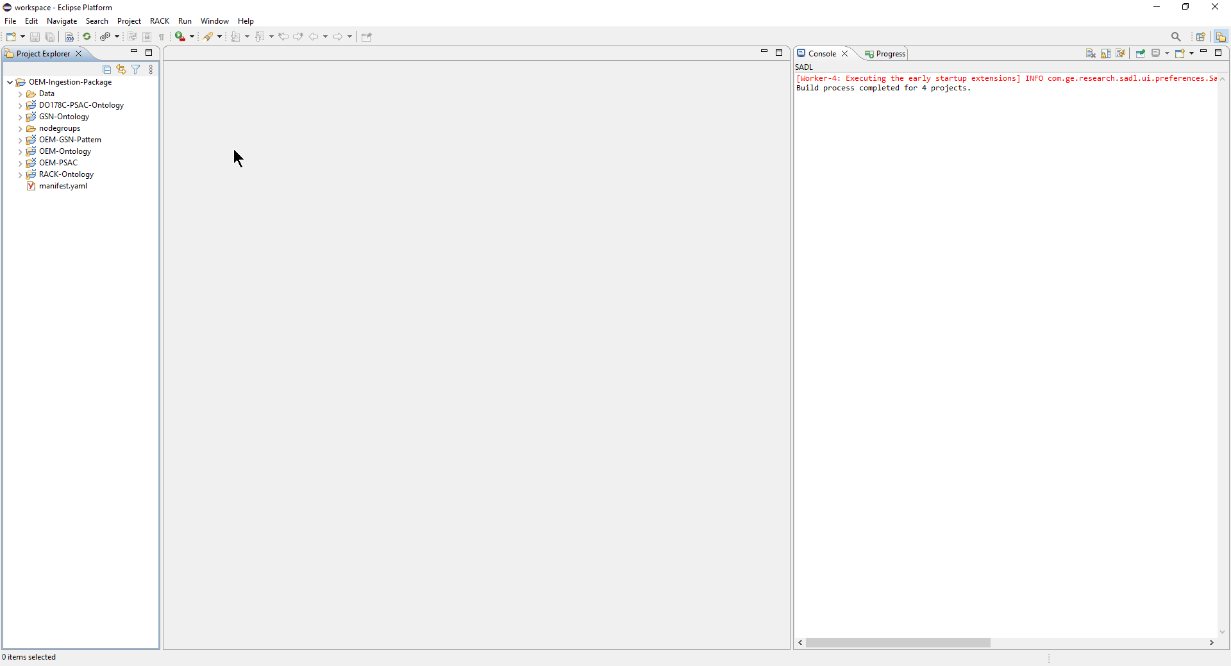Expand the GSN-Ontology project

point(21,117)
